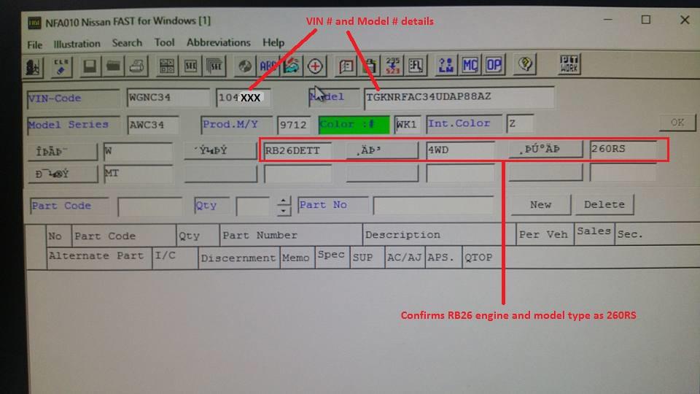Image resolution: width=700 pixels, height=394 pixels.
Task: Click the Int.Color field showing Z
Action: [520, 123]
